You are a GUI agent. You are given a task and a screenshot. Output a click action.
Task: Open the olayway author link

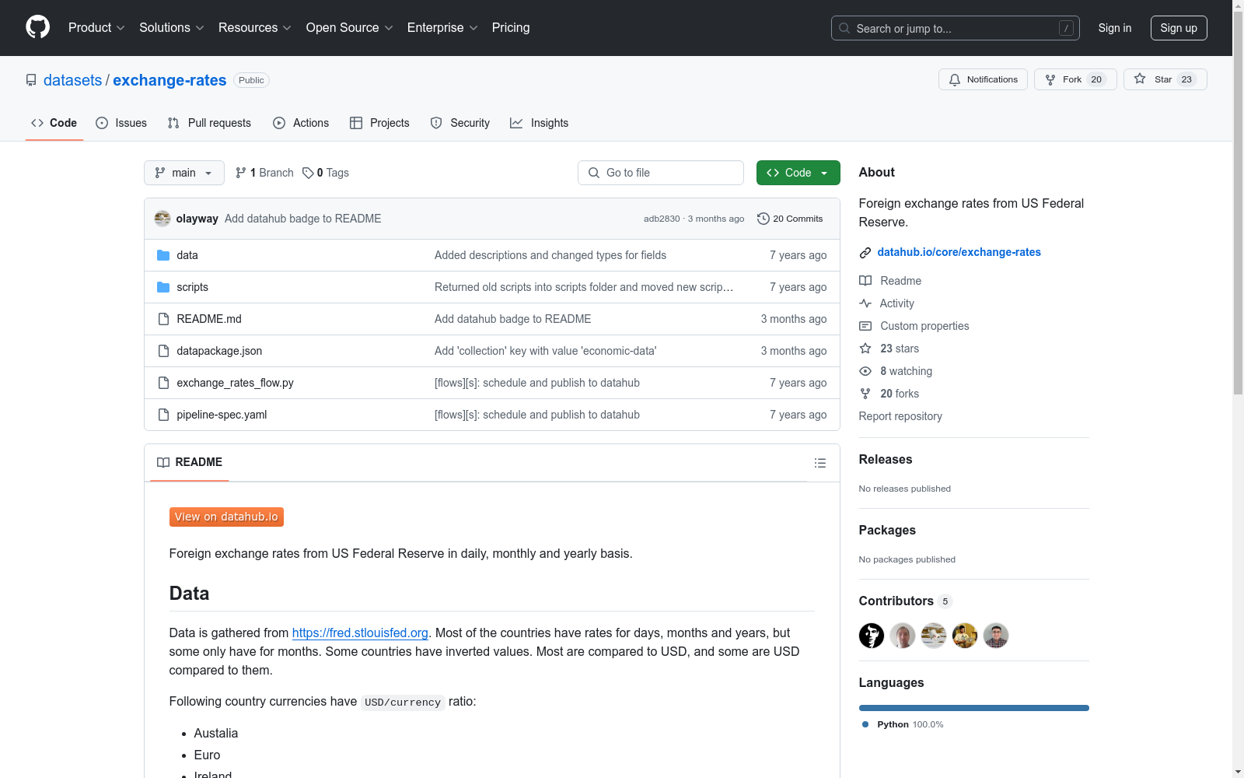coord(197,219)
